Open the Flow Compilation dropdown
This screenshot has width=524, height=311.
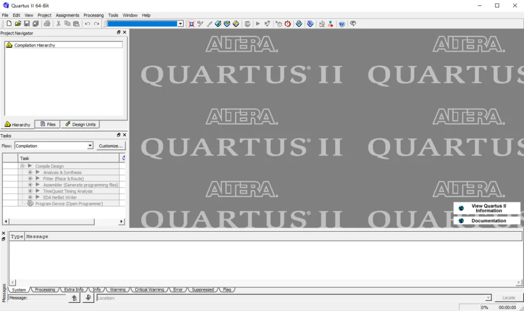90,146
